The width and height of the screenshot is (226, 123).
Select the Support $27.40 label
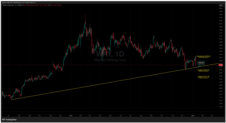tap(203, 77)
